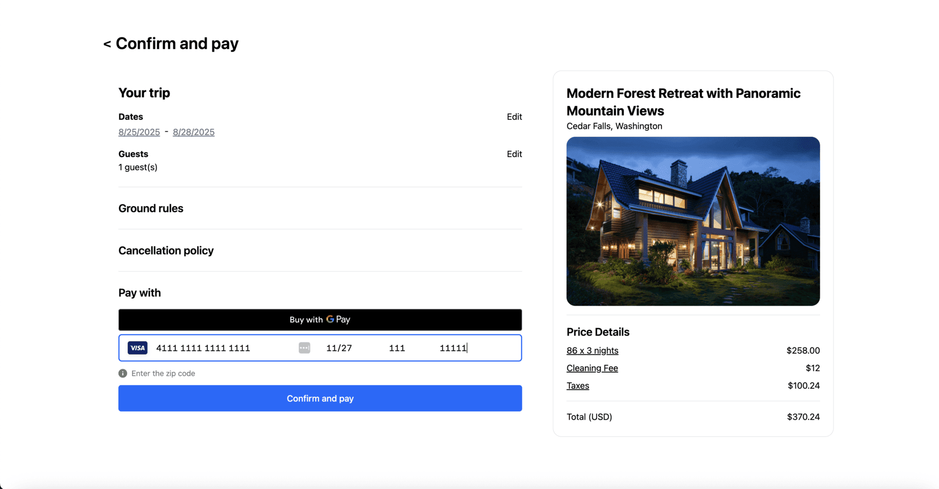Viewport: 939px width, 489px height.
Task: Select the check-in date 8/25/2025
Action: pos(139,132)
